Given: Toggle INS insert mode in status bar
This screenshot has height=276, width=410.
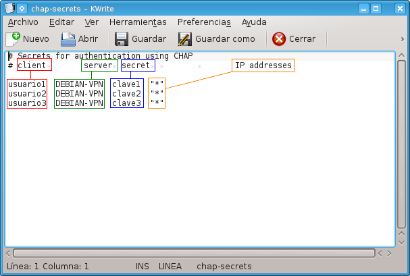Looking at the screenshot, I should [x=143, y=267].
